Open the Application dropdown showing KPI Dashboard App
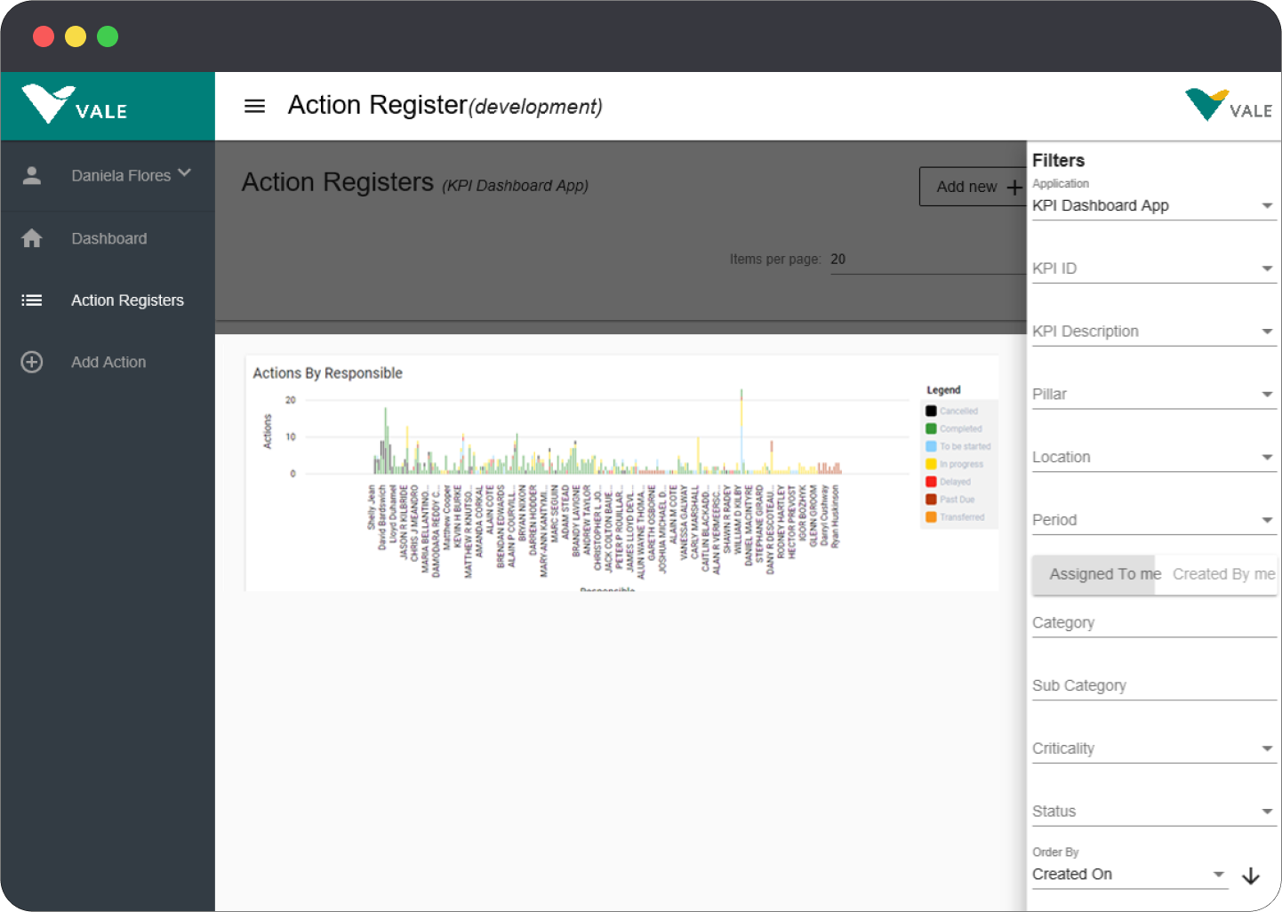Image resolution: width=1282 pixels, height=912 pixels. coord(1154,205)
